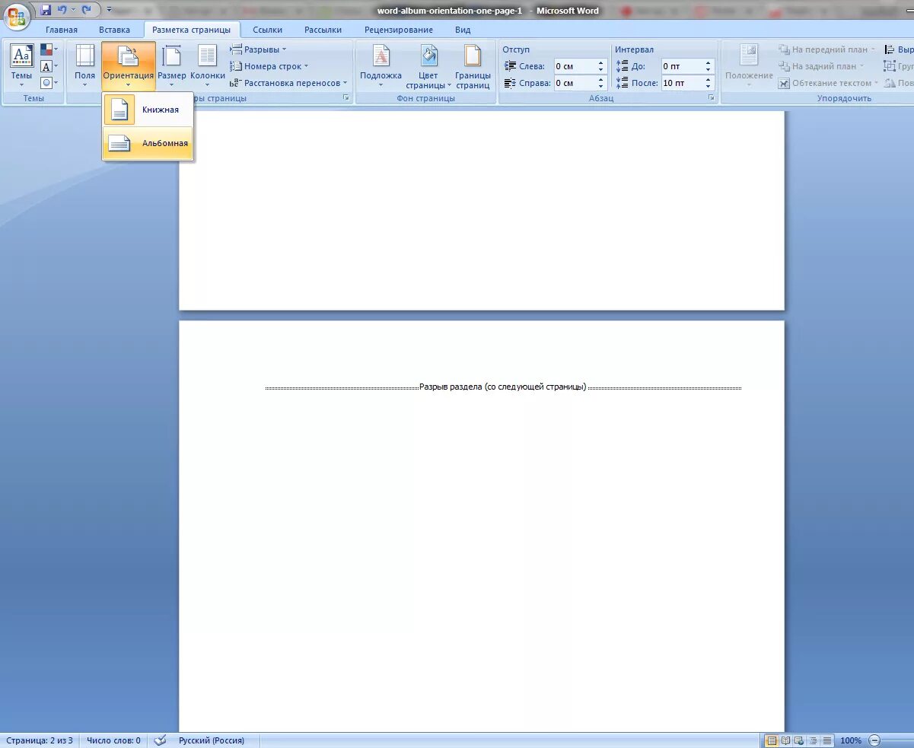Switch to web layout view
Image resolution: width=914 pixels, height=748 pixels.
click(799, 740)
